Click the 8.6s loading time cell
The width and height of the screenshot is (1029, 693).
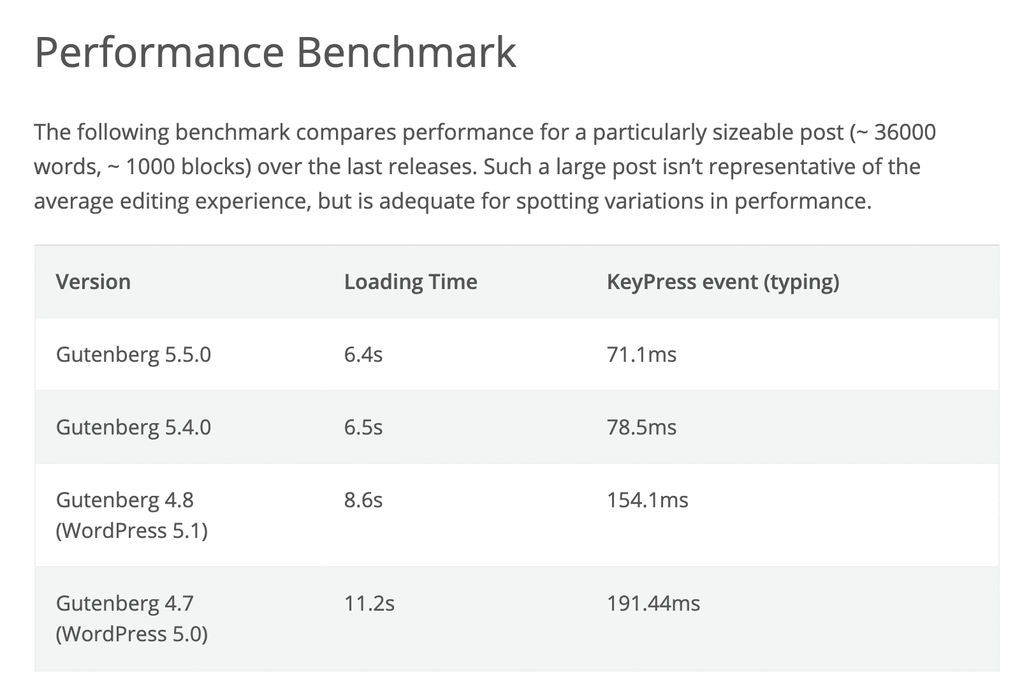point(363,500)
